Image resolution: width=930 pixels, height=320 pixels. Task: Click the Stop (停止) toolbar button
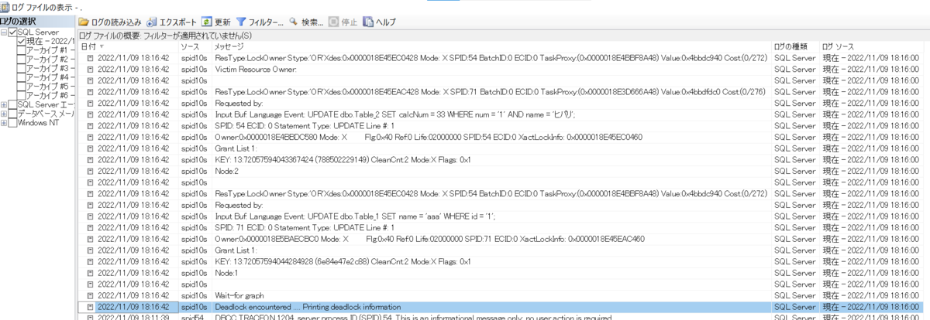coord(343,22)
